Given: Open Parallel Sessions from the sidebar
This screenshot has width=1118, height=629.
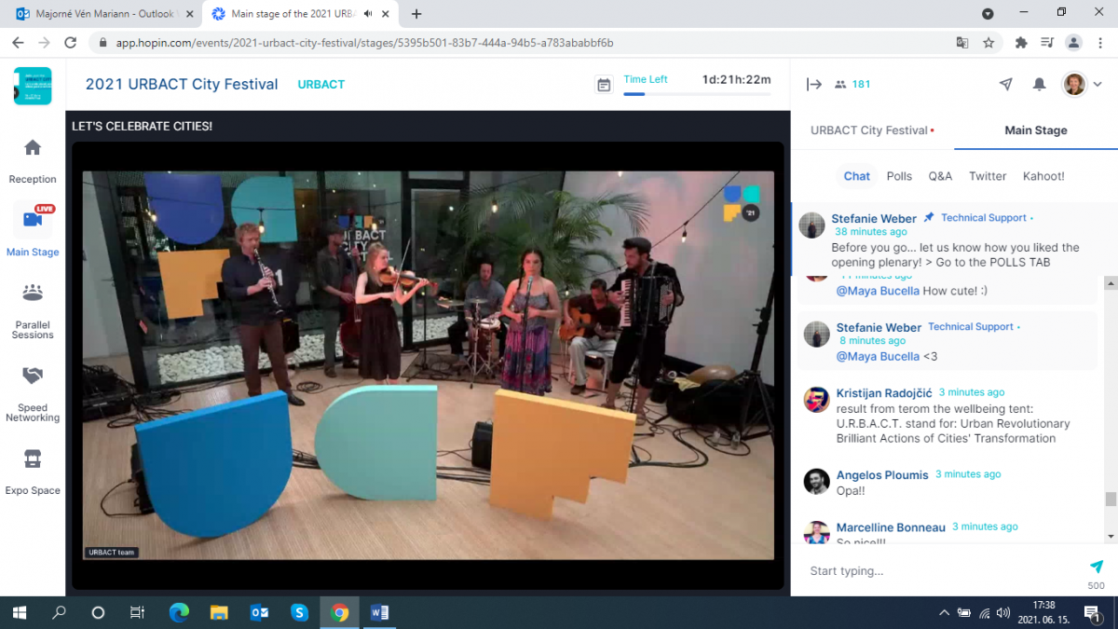Looking at the screenshot, I should [x=33, y=310].
